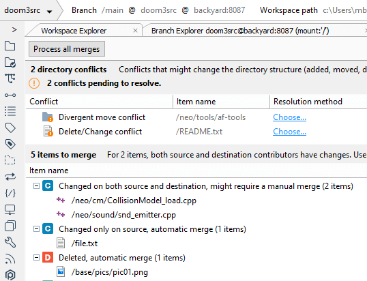
Task: Click the Item name header in conflicts table
Action: tap(222, 102)
